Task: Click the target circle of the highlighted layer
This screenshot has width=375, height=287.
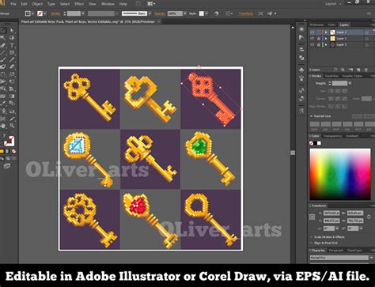Action: point(367,32)
